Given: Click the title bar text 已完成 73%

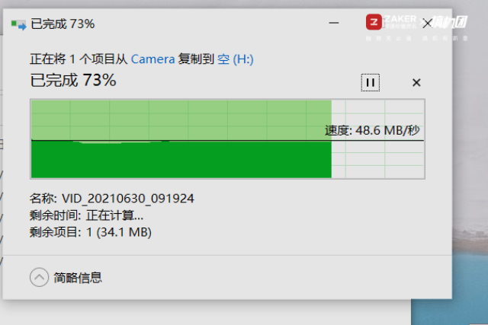Looking at the screenshot, I should tap(63, 24).
